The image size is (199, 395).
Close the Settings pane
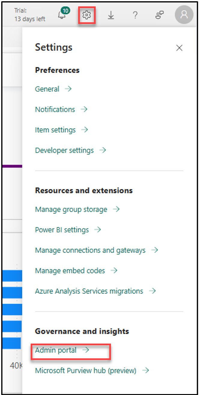tap(179, 48)
